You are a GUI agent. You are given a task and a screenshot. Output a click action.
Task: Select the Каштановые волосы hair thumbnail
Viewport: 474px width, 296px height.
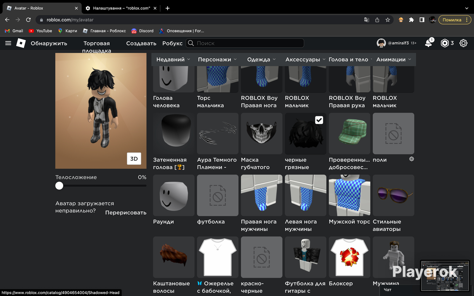point(174,257)
